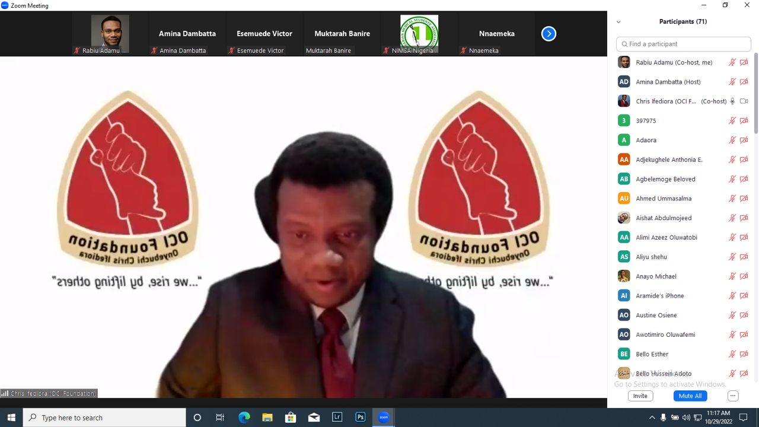Toggle video camera icon for Adaora
Image resolution: width=759 pixels, height=427 pixels.
tap(744, 140)
